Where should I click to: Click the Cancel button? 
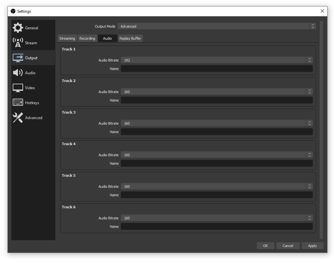(288, 245)
